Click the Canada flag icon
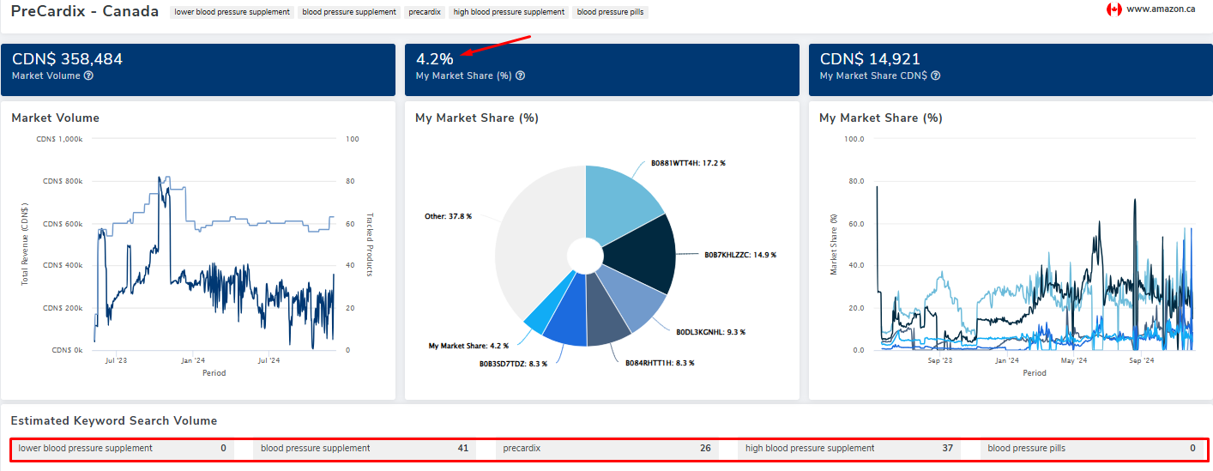Viewport: 1213px width, 471px height. pyautogui.click(x=1114, y=9)
